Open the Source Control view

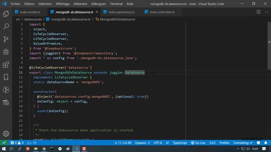tap(6, 39)
